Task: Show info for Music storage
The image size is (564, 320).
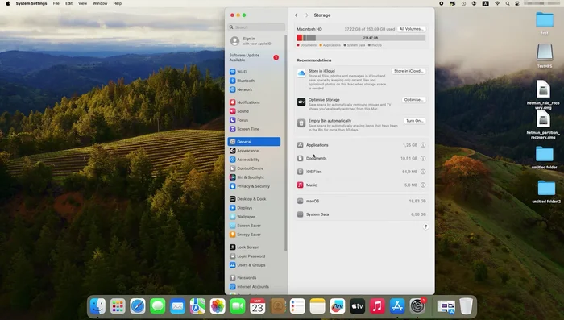Action: tap(423, 185)
